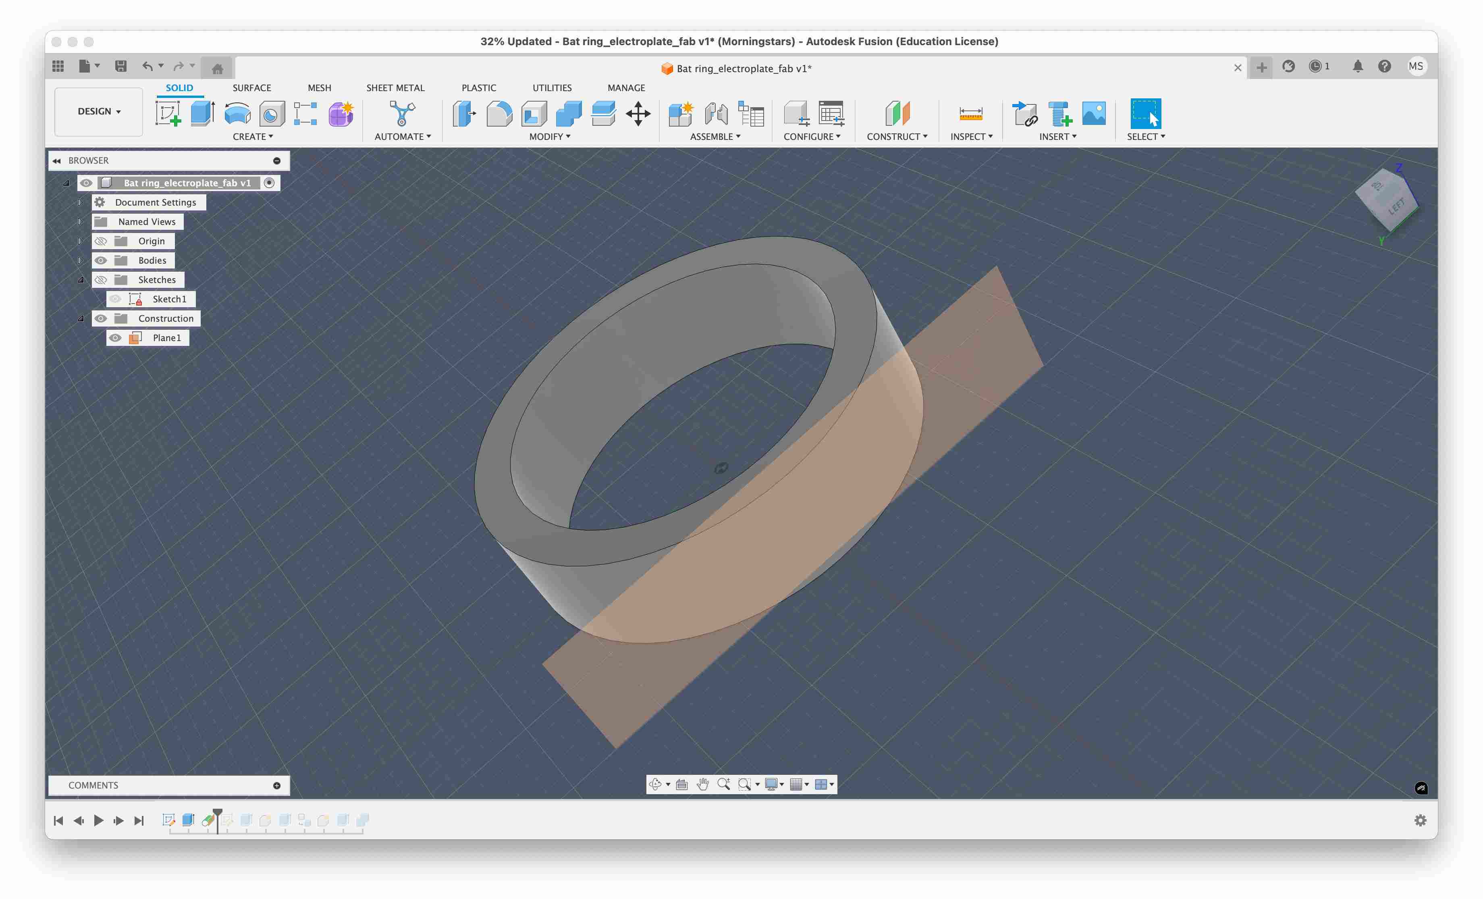
Task: Expand the COMMENTS panel
Action: pos(277,785)
